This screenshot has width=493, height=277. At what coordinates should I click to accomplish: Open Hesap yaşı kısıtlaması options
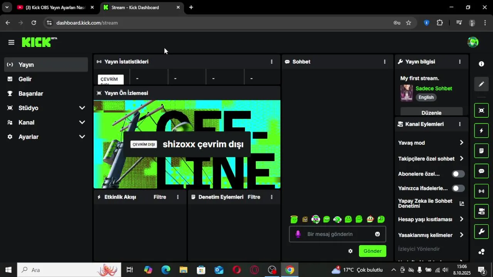(x=431, y=219)
